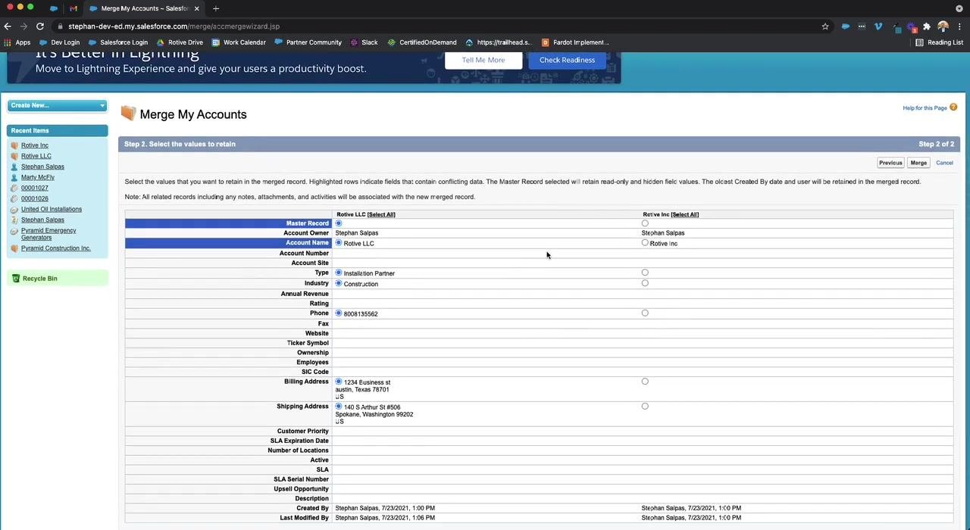Image resolution: width=970 pixels, height=530 pixels.
Task: Keep the 140 S Arthur St Shipping Address
Action: point(339,407)
